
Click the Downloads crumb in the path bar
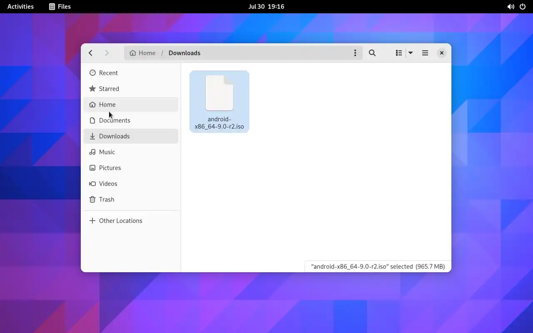pos(184,53)
